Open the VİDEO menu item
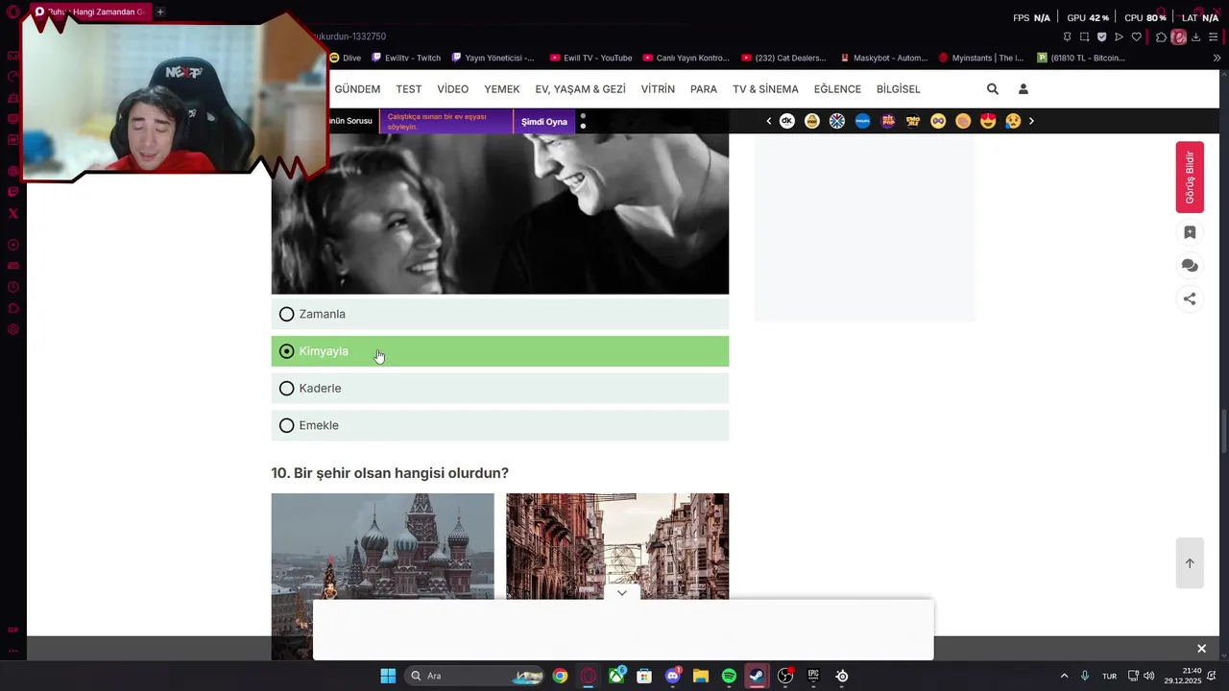The width and height of the screenshot is (1229, 691). 453,88
